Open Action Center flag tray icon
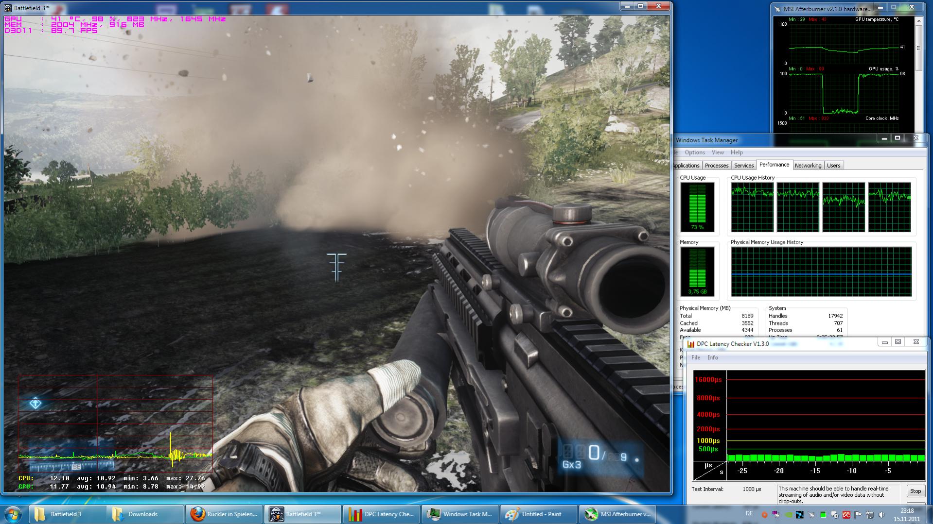This screenshot has height=524, width=933. [x=858, y=515]
